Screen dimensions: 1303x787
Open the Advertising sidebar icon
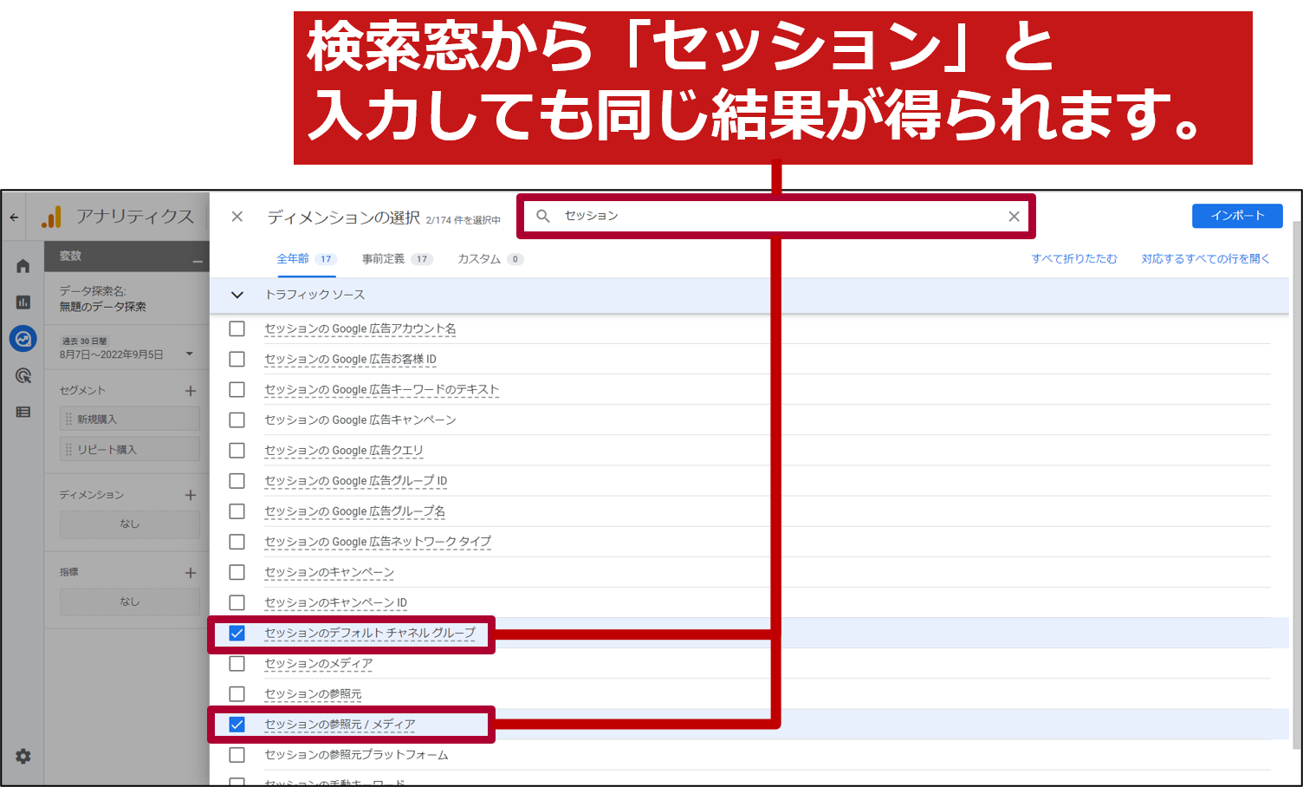pyautogui.click(x=23, y=375)
